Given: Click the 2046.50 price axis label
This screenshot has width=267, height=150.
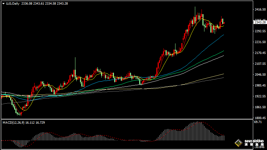Looking at the screenshot, I should coord(260,75).
